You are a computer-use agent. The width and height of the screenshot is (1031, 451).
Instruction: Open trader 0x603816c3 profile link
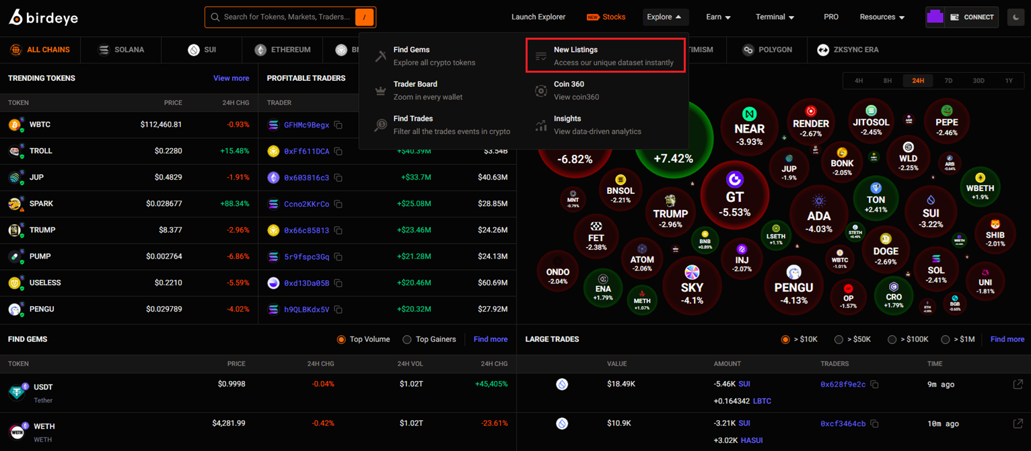(x=307, y=178)
